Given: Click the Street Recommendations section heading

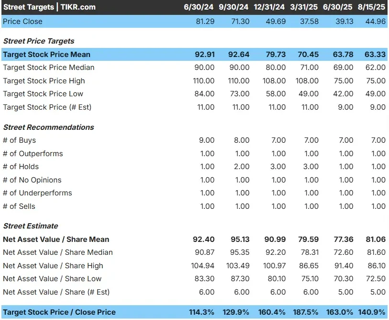Looking at the screenshot, I should click(49, 127).
